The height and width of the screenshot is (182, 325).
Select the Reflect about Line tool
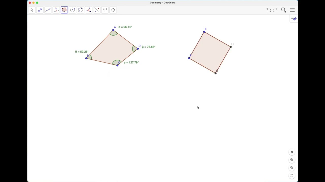[97, 10]
